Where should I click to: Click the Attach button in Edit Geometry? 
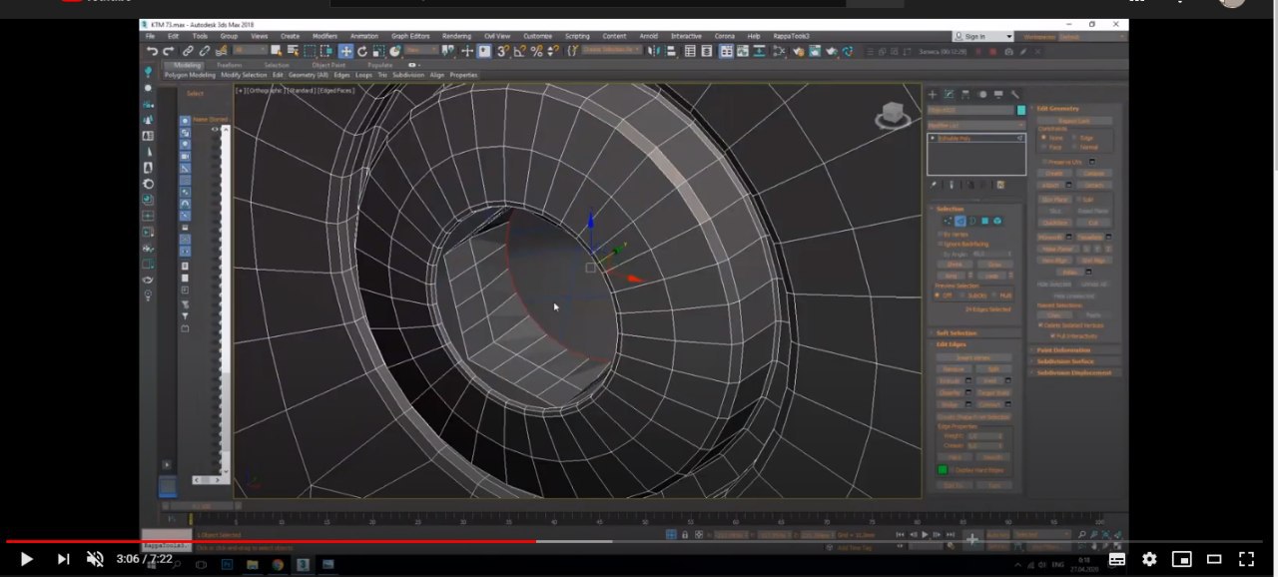pos(1049,185)
